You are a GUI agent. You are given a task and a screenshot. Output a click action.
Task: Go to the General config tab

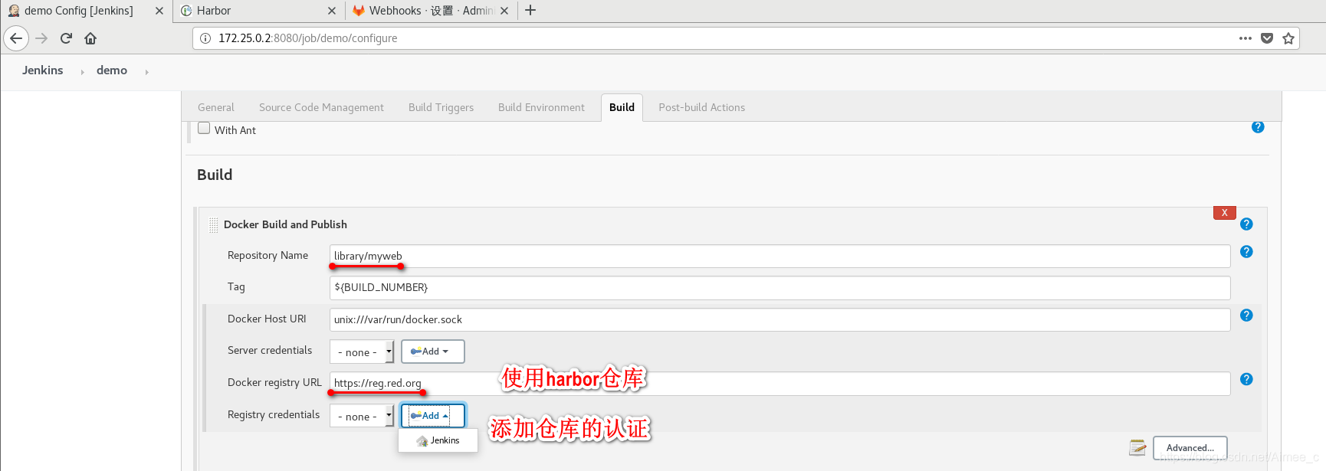(216, 107)
